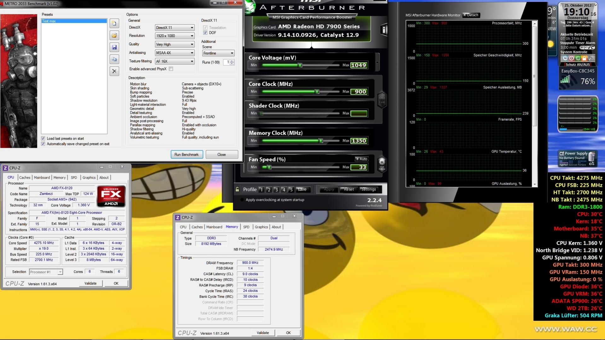This screenshot has height=340, width=605.
Task: Open Mainboard tab in the CPU-Z CPU window
Action: [x=42, y=178]
